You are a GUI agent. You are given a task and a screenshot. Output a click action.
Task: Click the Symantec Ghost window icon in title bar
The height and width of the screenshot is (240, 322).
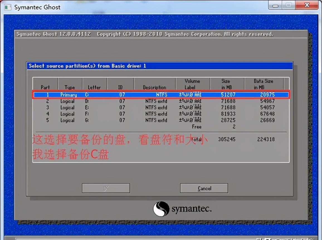(8, 8)
